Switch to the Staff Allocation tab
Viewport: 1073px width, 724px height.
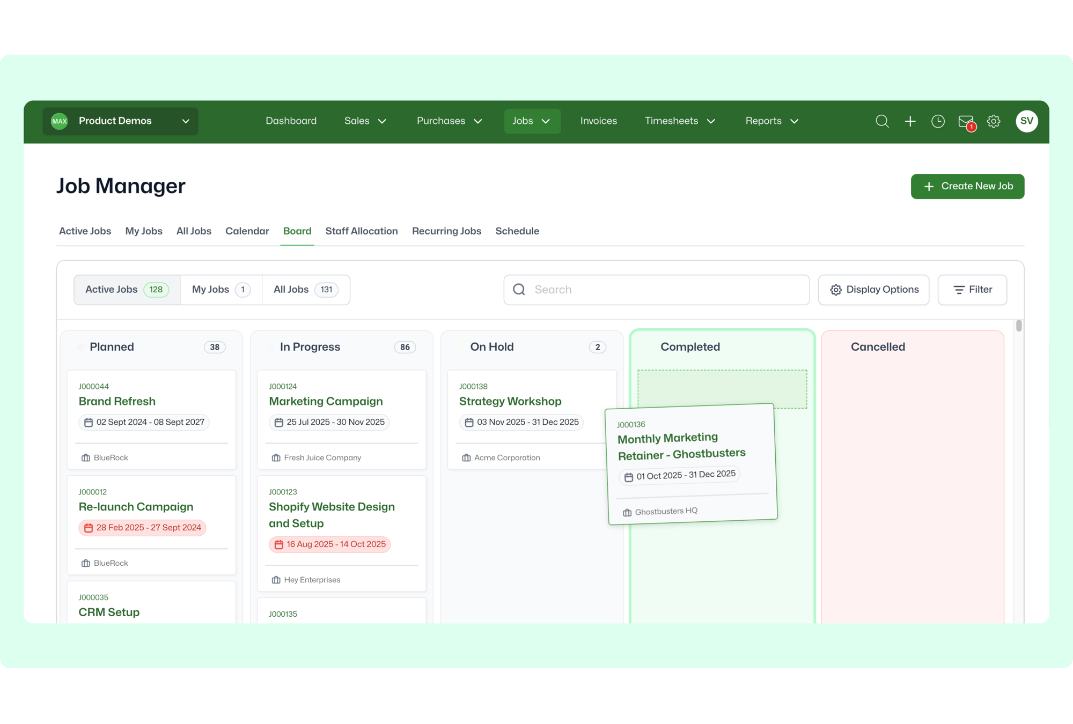(x=361, y=231)
